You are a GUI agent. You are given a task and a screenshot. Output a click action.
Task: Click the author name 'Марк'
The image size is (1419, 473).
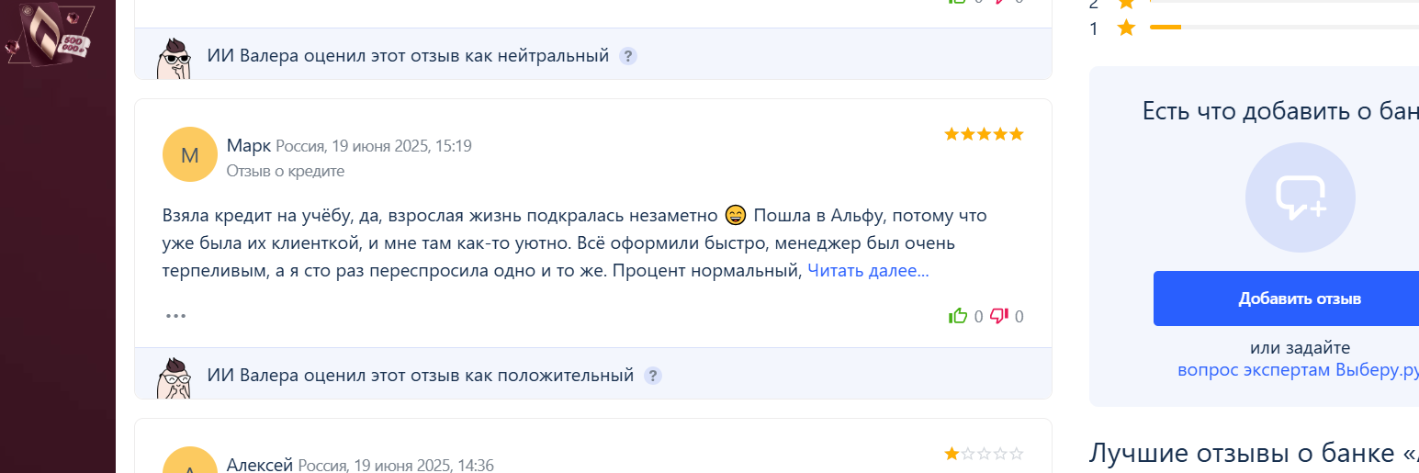coord(249,145)
